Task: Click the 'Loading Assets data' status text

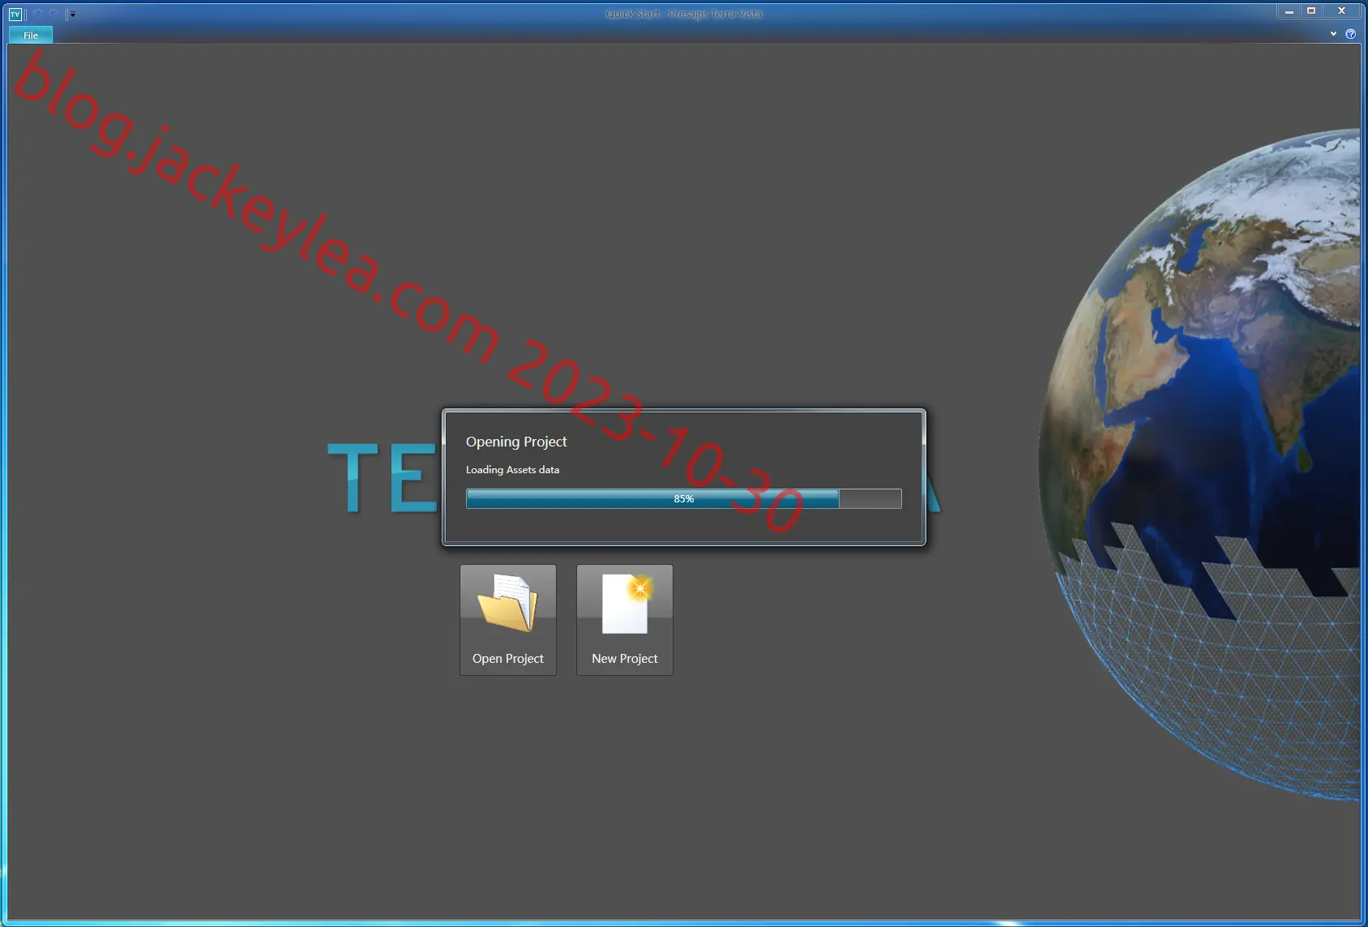Action: click(512, 470)
